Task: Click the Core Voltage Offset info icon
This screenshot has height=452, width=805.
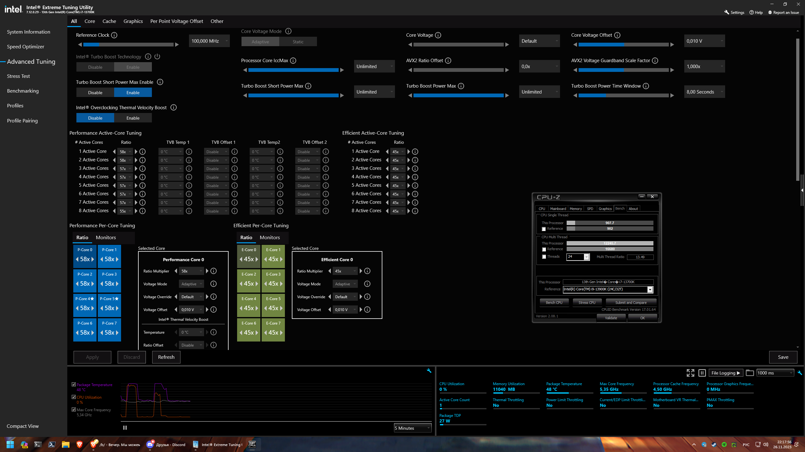Action: coord(617,35)
